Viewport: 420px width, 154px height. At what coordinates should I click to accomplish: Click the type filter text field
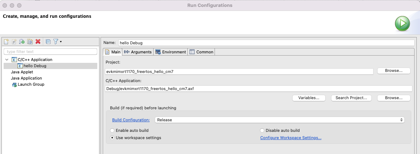(x=50, y=52)
